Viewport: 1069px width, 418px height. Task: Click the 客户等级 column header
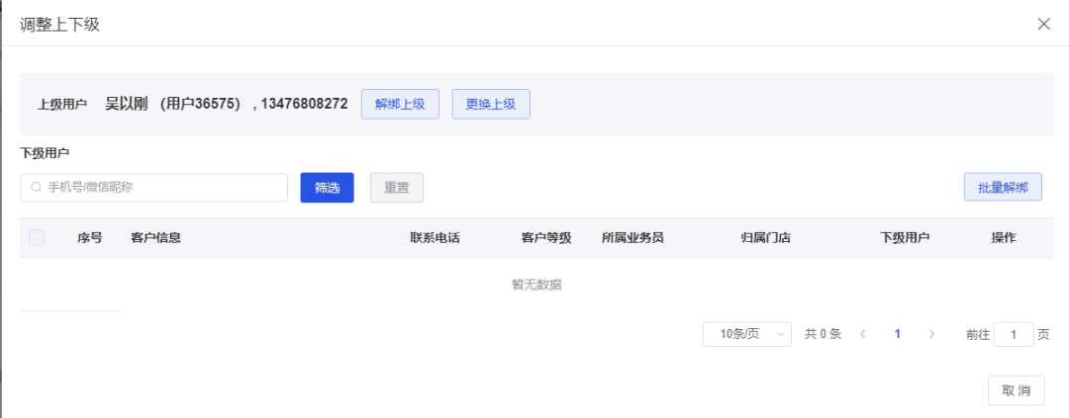[546, 238]
